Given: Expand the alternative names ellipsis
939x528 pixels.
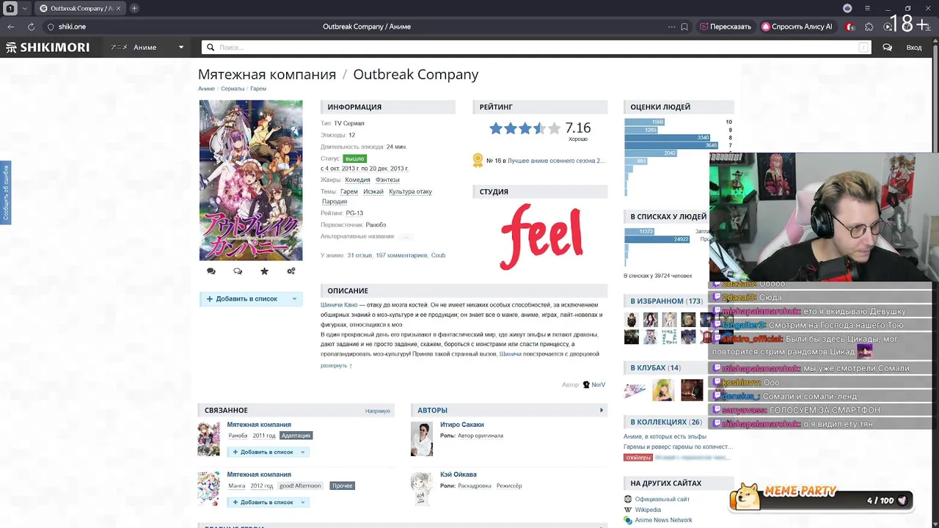Looking at the screenshot, I should (x=406, y=237).
